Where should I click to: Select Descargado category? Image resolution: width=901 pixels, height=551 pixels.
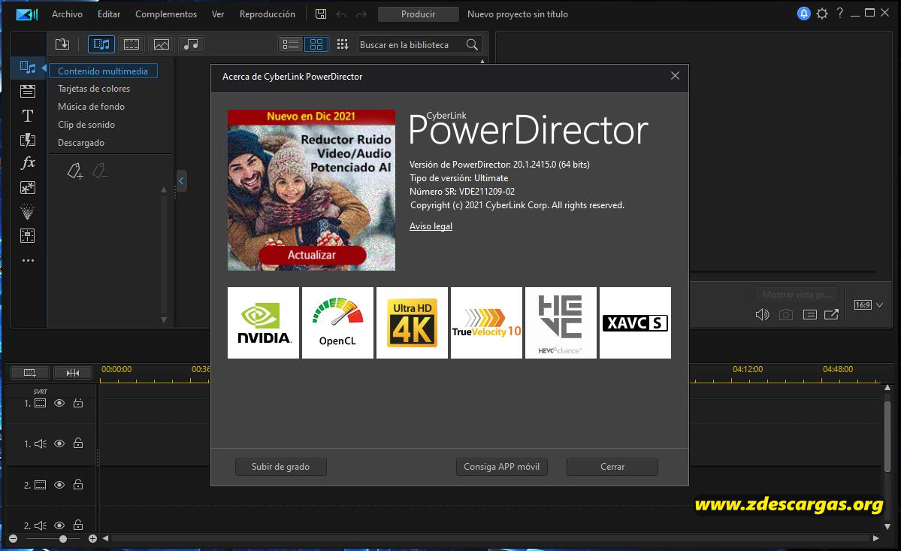click(x=81, y=143)
